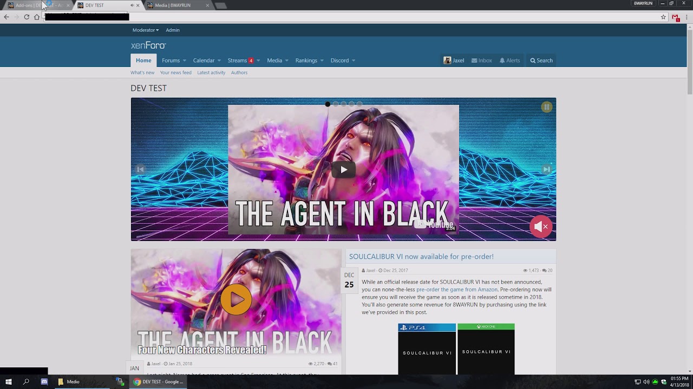Expand the Forums dropdown arrow
693x389 pixels.
point(185,61)
